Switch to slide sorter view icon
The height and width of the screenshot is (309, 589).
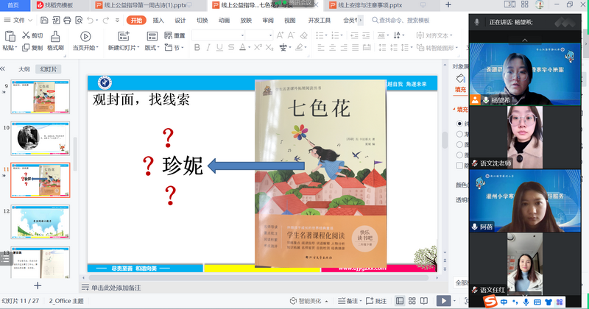point(413,301)
